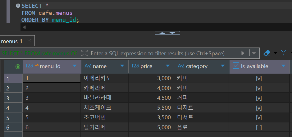The width and height of the screenshot is (292, 137).
Task: Select the menu_id column header
Action: [52, 66]
